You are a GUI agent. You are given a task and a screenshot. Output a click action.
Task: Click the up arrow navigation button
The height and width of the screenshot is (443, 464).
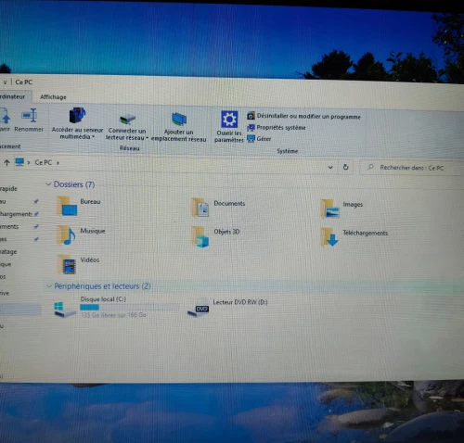pos(6,162)
